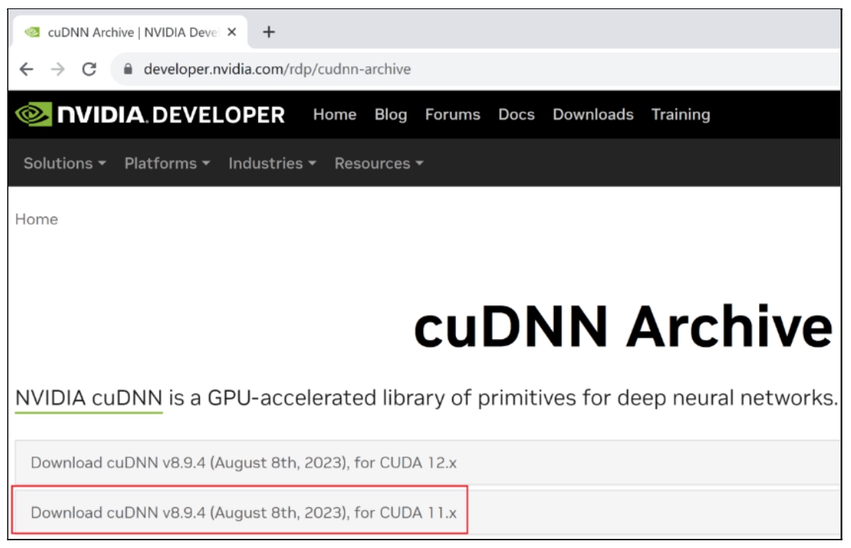This screenshot has width=851, height=548.
Task: Click the NVIDIA Developer logo
Action: coord(150,115)
